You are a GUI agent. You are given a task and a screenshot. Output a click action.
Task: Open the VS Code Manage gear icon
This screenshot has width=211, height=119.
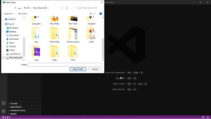[x=4, y=111]
